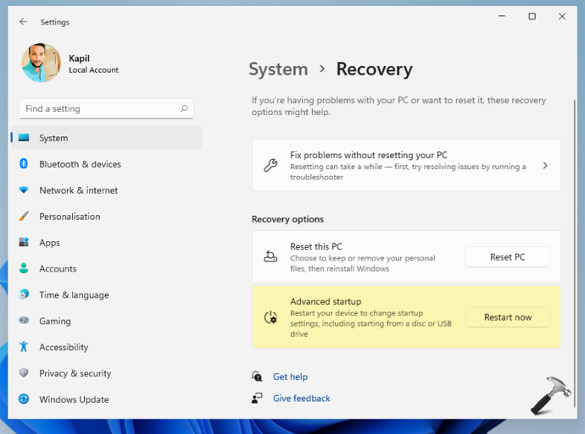Click the Windows Update sync icon
Image resolution: width=585 pixels, height=434 pixels.
point(24,400)
